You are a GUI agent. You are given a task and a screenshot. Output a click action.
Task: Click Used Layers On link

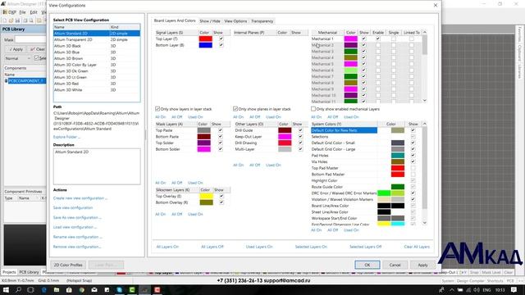point(259,247)
